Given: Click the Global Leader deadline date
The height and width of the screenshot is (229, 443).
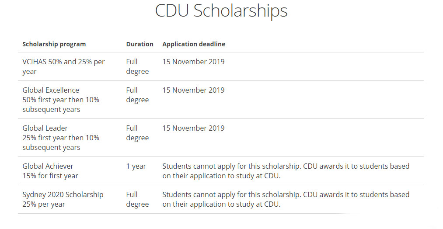Looking at the screenshot, I should point(194,128).
